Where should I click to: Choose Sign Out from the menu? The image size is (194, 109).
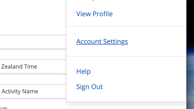(x=89, y=87)
